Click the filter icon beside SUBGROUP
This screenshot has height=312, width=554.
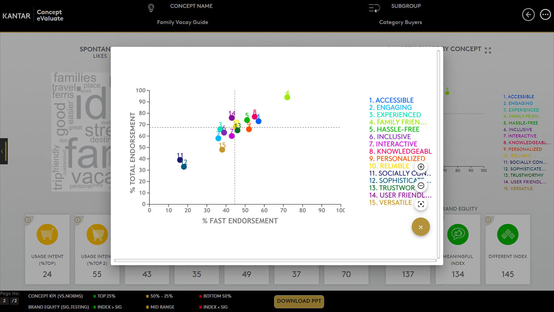pyautogui.click(x=375, y=7)
